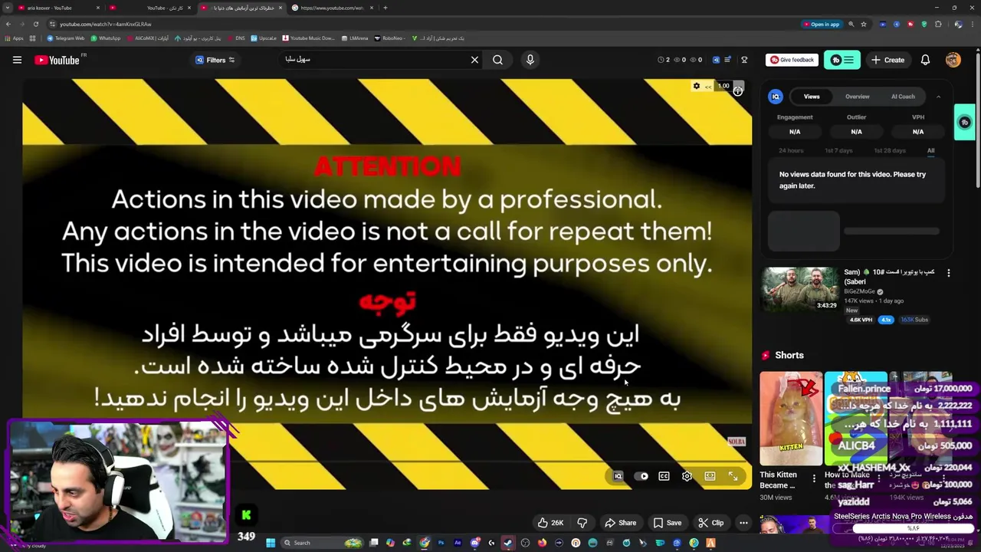Dislike the video
981x552 pixels.
(x=582, y=523)
